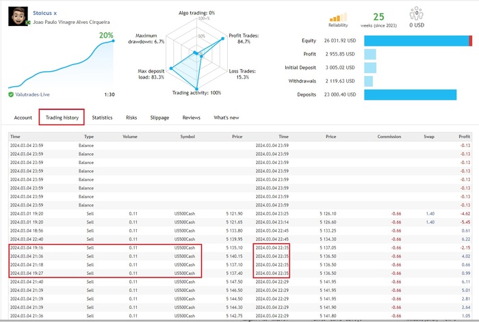Sort the table by Profit column header
Screen dimensions: 479x322
[x=465, y=137]
